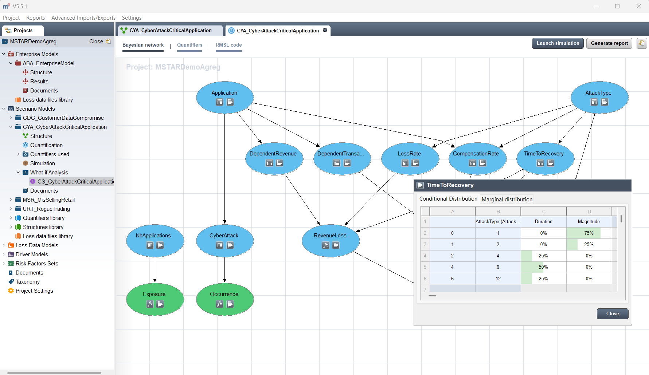Close the second CYA_CyberAttackCriticalApplication tab
This screenshot has width=649, height=375.
(325, 30)
